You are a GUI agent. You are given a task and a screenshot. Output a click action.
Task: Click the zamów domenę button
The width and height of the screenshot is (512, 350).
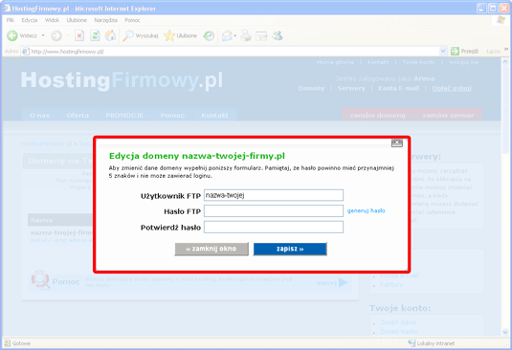[377, 115]
